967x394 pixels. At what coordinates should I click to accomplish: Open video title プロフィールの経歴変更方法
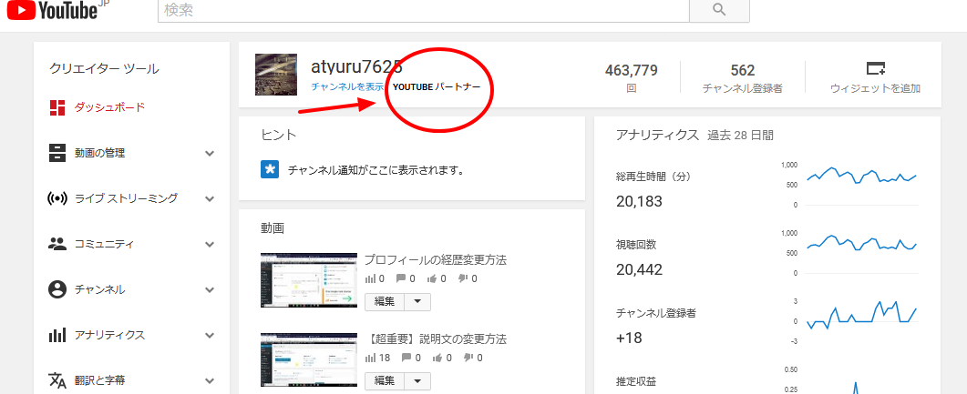(x=436, y=260)
